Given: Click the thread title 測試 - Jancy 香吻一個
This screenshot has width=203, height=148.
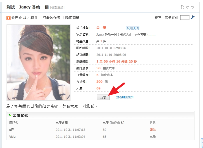Looking at the screenshot, I should coord(27,7).
